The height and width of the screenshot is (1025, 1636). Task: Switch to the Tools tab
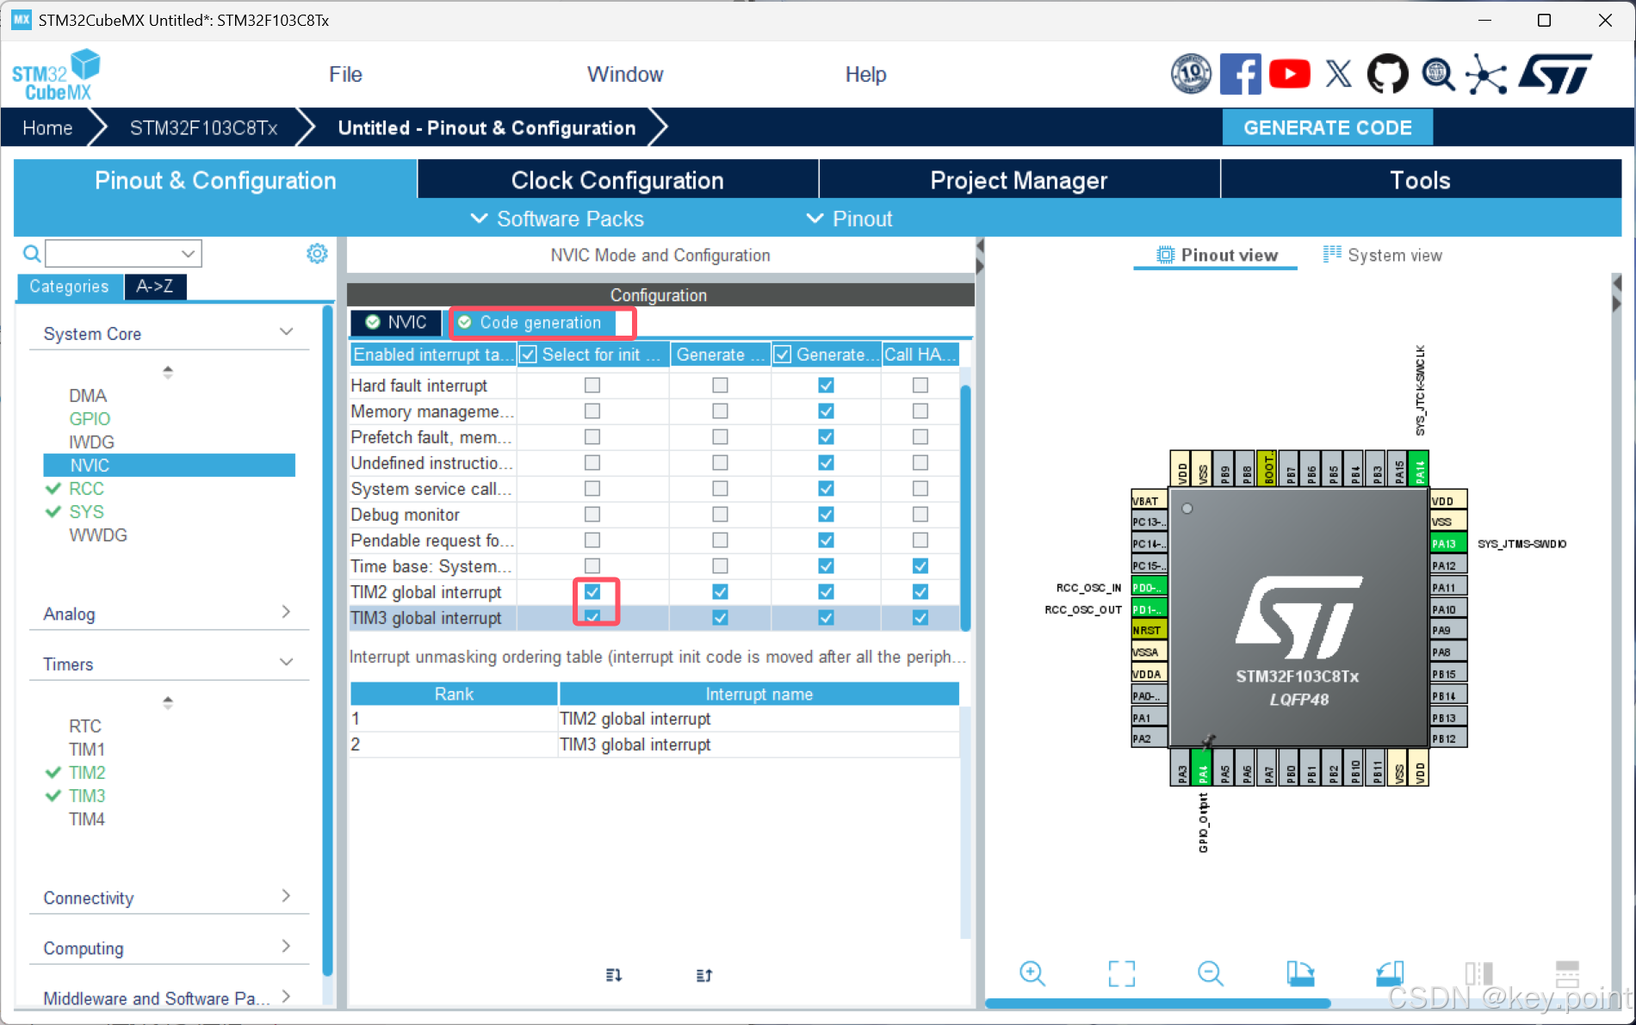click(x=1420, y=180)
